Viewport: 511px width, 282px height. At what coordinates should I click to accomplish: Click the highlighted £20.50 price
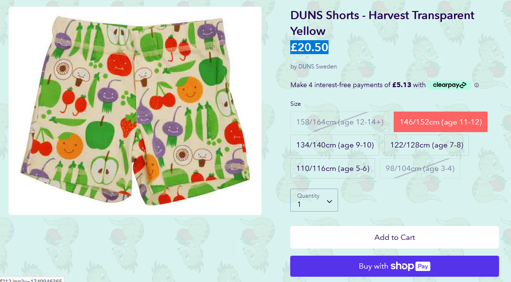[x=309, y=47]
